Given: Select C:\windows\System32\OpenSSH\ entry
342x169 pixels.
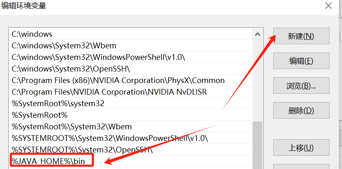Looking at the screenshot, I should click(x=131, y=69).
